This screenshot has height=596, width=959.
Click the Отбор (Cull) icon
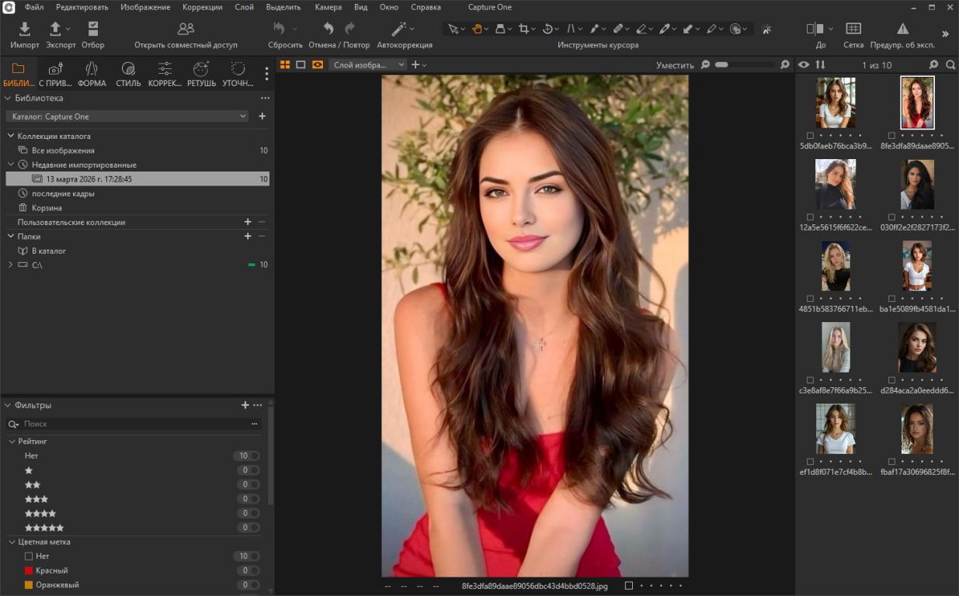[92, 29]
